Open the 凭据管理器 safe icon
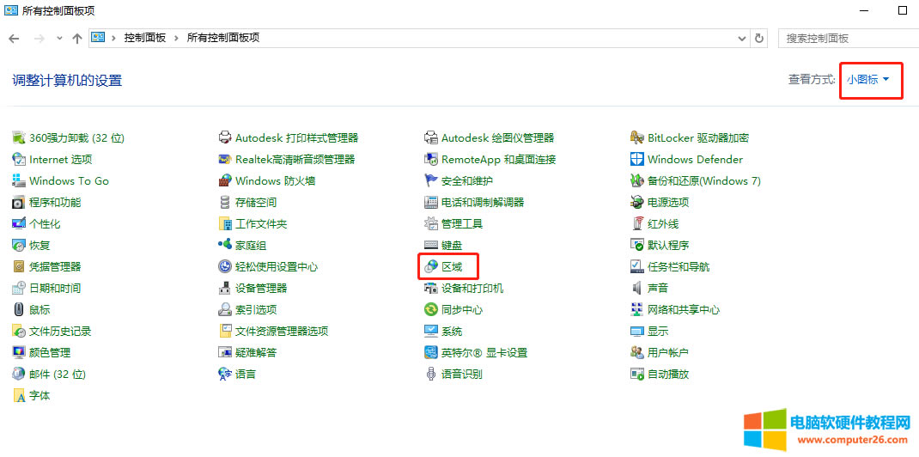 pyautogui.click(x=20, y=267)
